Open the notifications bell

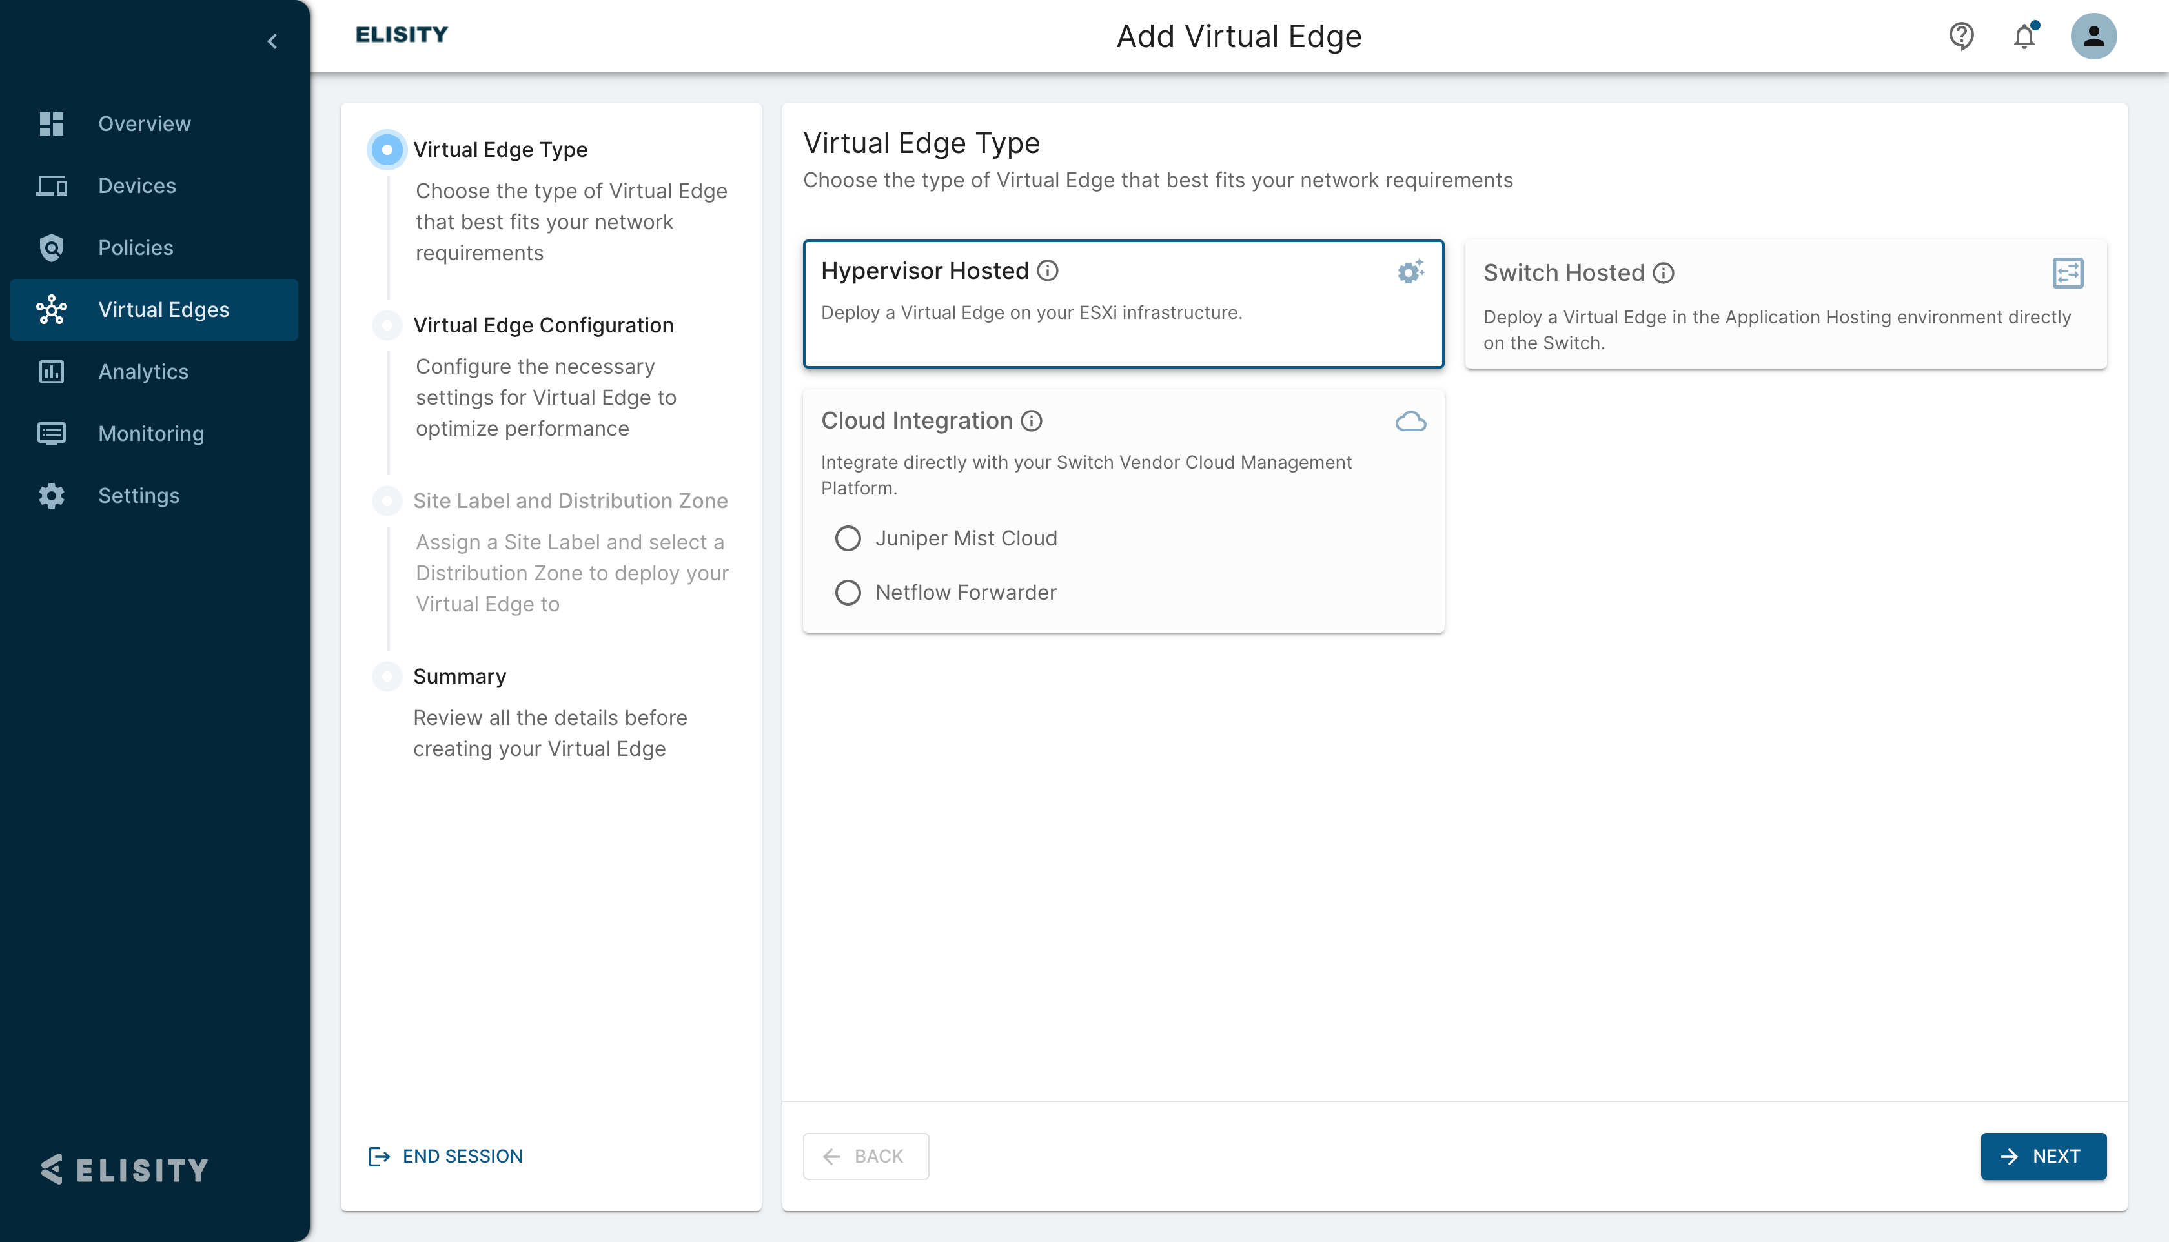(x=2025, y=36)
